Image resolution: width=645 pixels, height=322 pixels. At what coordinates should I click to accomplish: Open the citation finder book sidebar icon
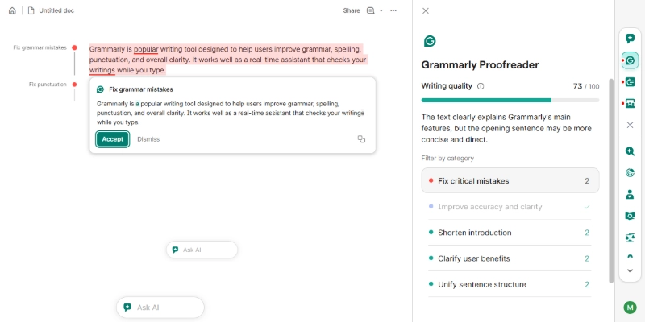click(630, 216)
